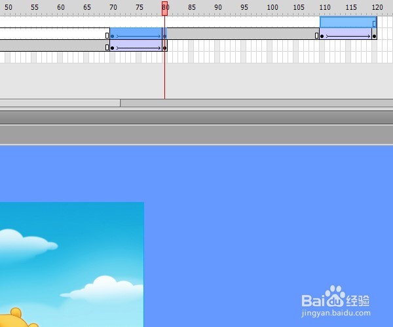Click top layer's highlighted frame span 110-120
The width and height of the screenshot is (393, 327).
[348, 22]
